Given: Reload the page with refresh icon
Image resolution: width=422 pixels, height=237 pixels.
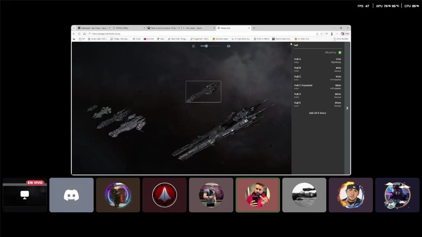Looking at the screenshot, I should pyautogui.click(x=79, y=34).
